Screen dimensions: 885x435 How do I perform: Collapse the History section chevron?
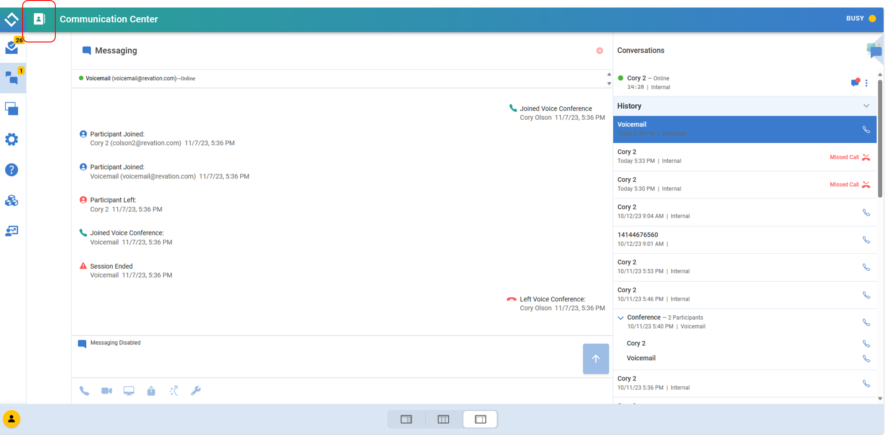[x=866, y=106]
